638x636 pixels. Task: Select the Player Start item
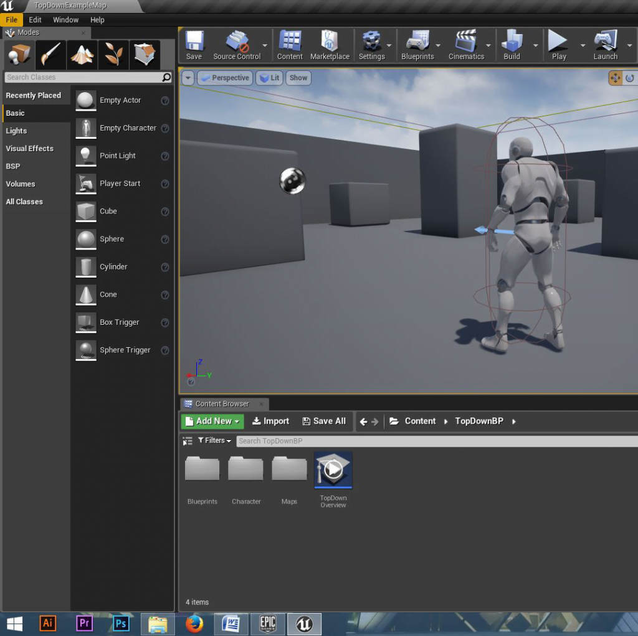coord(122,184)
